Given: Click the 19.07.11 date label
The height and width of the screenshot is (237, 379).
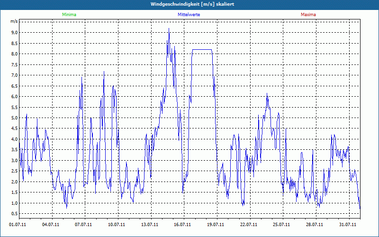Looking at the screenshot, I should pyautogui.click(x=216, y=225).
